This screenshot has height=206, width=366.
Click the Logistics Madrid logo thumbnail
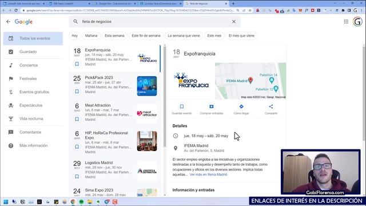click(147, 171)
